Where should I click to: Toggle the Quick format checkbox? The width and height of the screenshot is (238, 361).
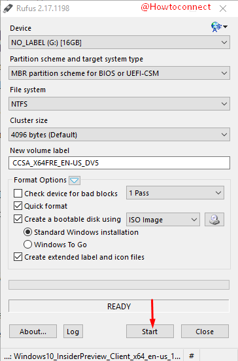[18, 206]
